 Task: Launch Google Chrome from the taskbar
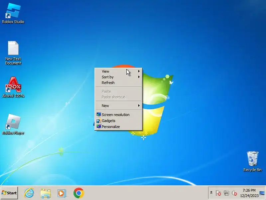(78, 193)
